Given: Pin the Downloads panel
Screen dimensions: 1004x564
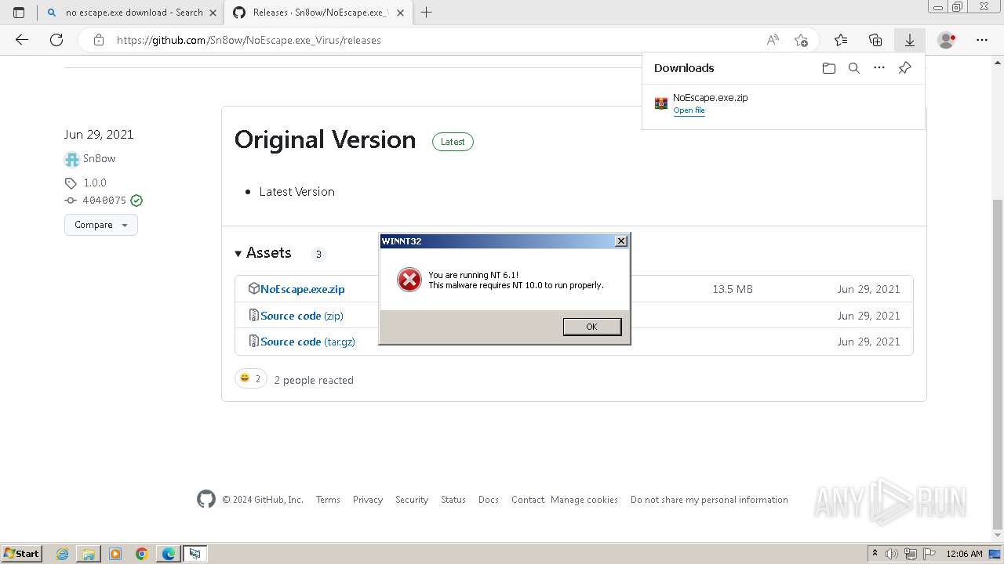Looking at the screenshot, I should (904, 68).
